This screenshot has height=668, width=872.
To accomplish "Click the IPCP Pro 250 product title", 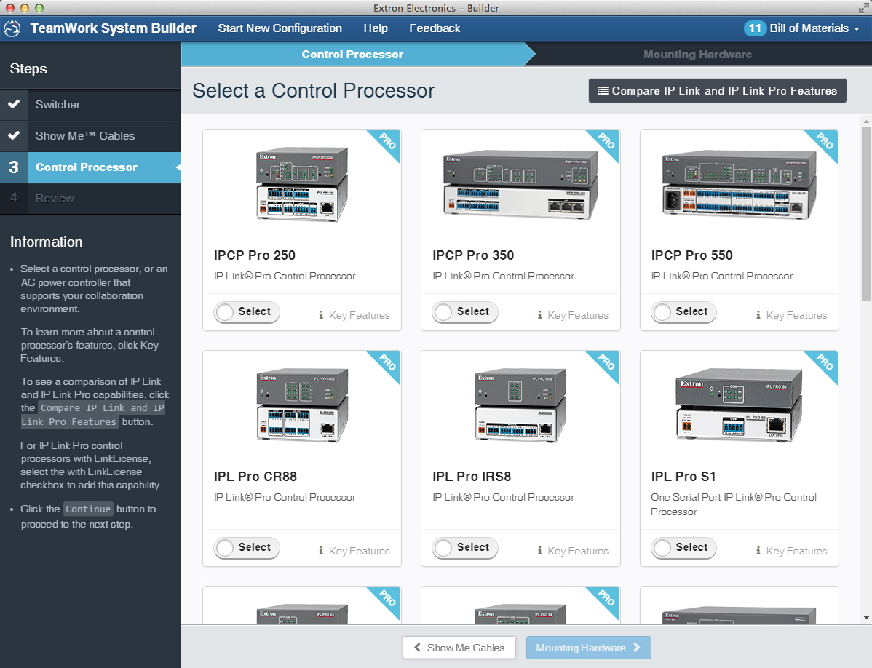I will pyautogui.click(x=255, y=255).
